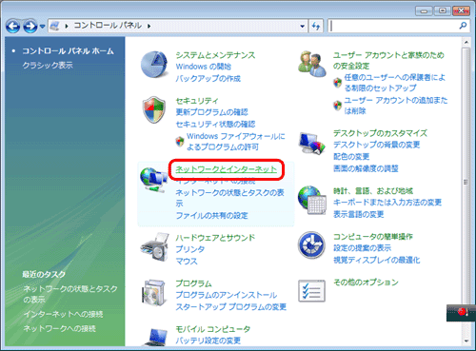Open the コンピュータの簡単操作 accessibility icon
Image resolution: width=476 pixels, height=351 pixels.
pyautogui.click(x=311, y=245)
